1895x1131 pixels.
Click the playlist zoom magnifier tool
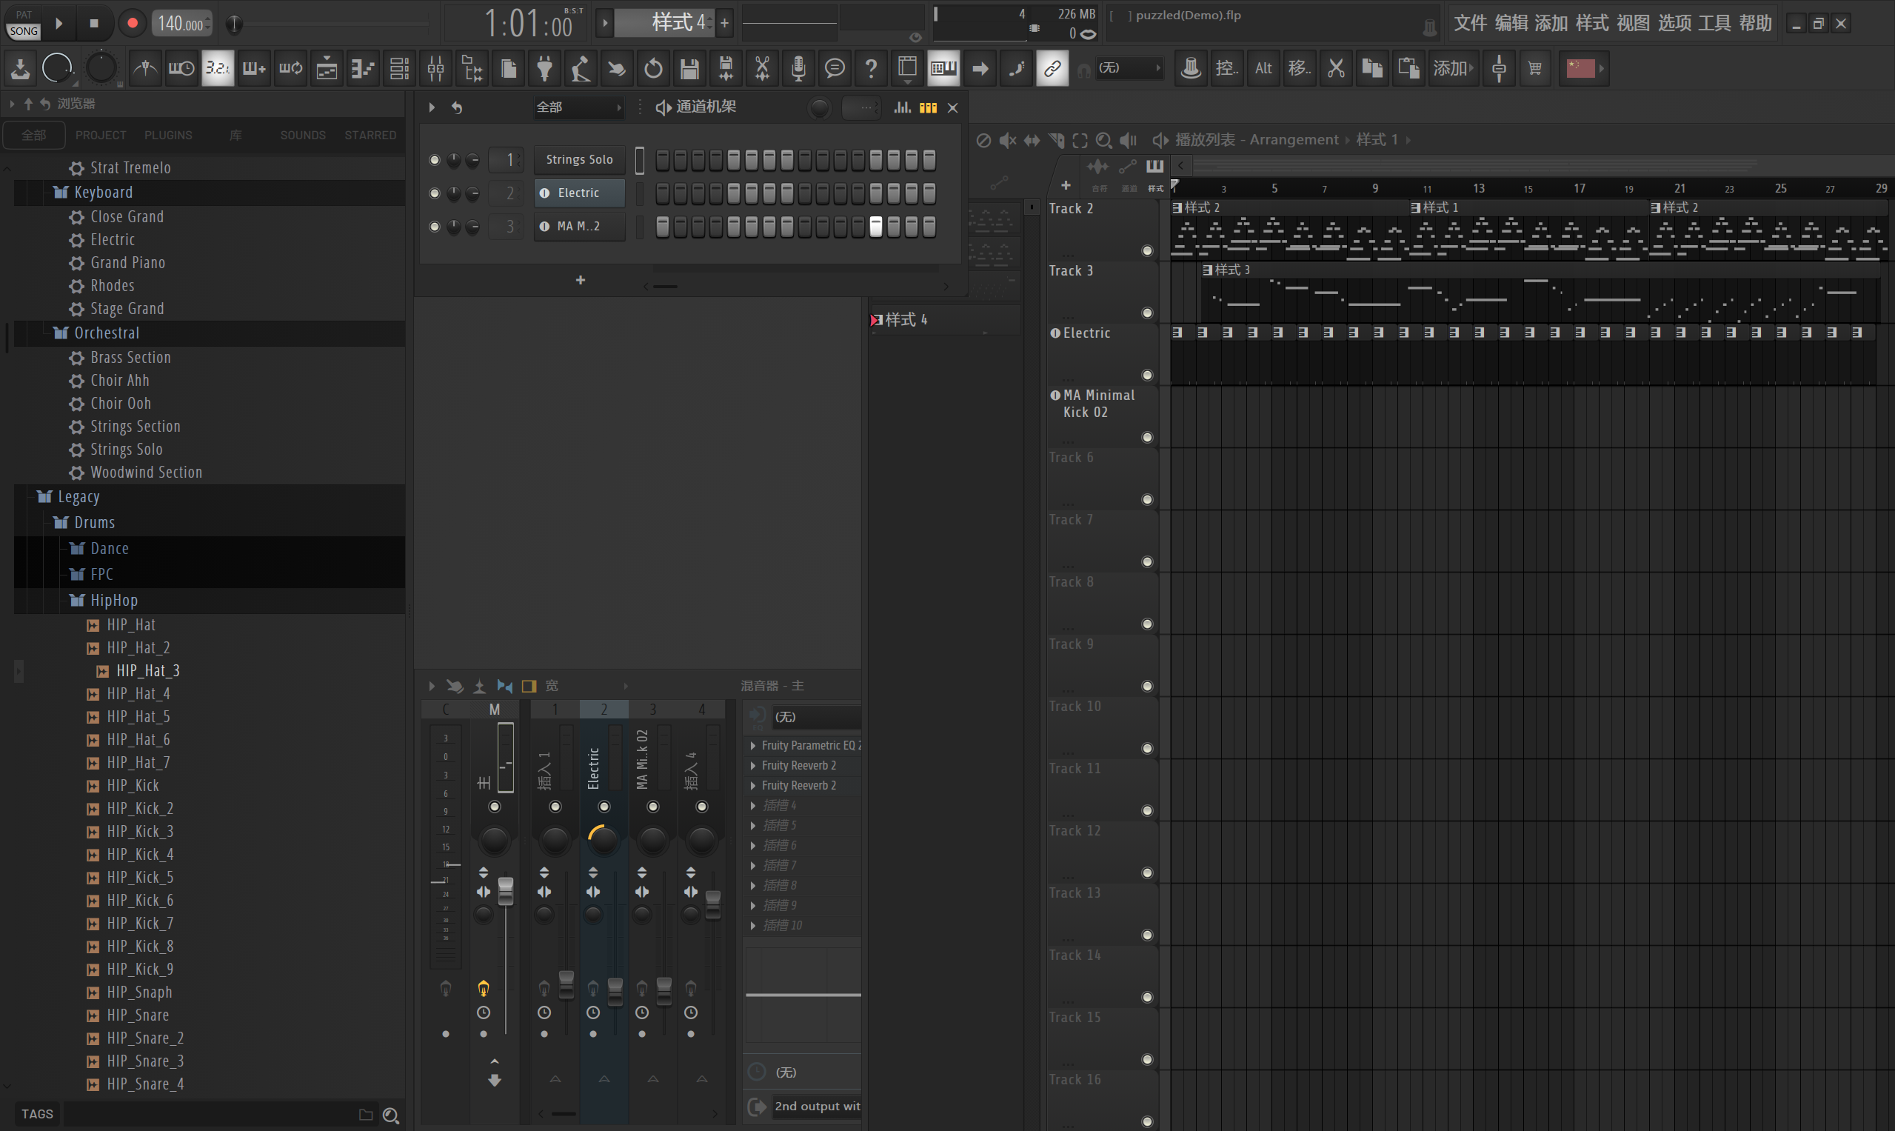point(1104,140)
